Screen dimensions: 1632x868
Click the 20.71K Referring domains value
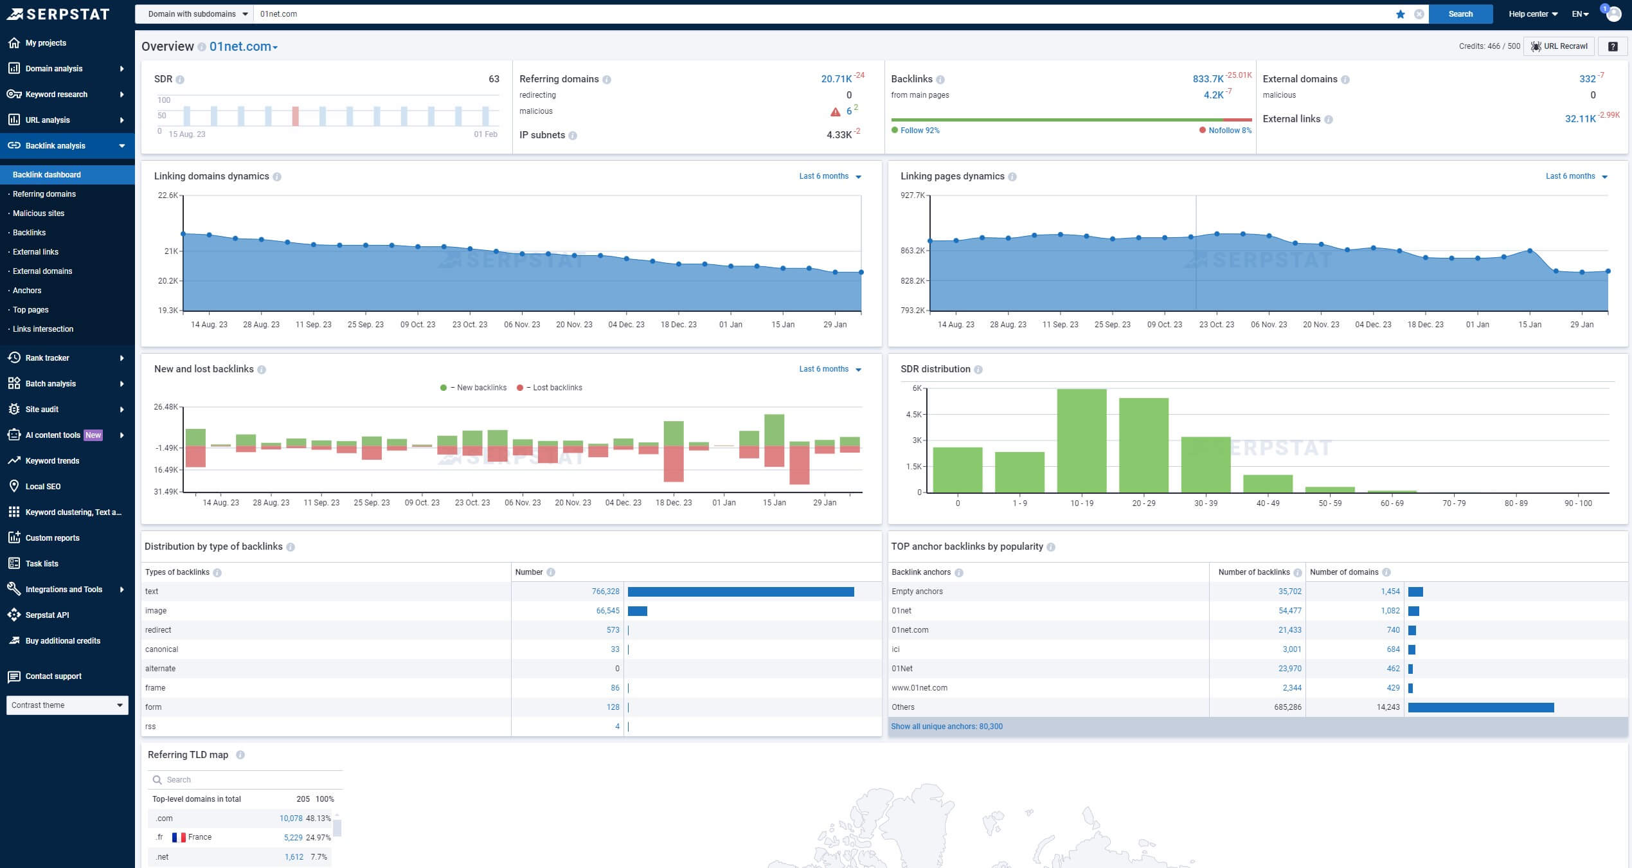pyautogui.click(x=836, y=79)
